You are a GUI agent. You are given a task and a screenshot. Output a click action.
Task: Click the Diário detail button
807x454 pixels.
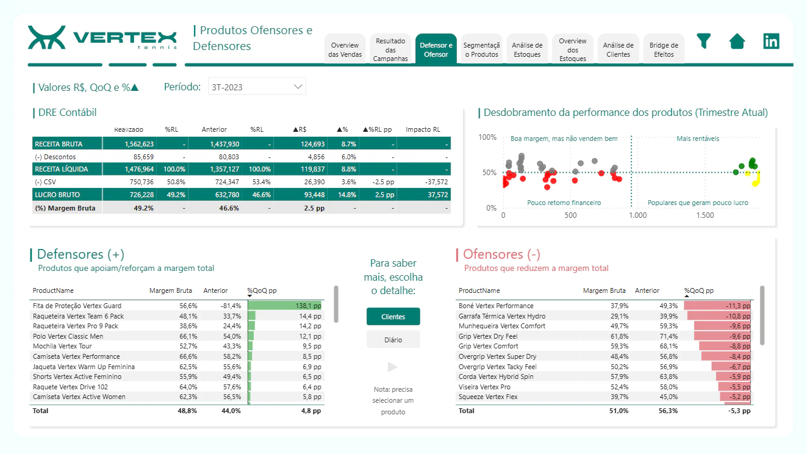(x=393, y=339)
